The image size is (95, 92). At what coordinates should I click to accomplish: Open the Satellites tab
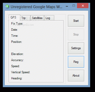tap(37, 18)
